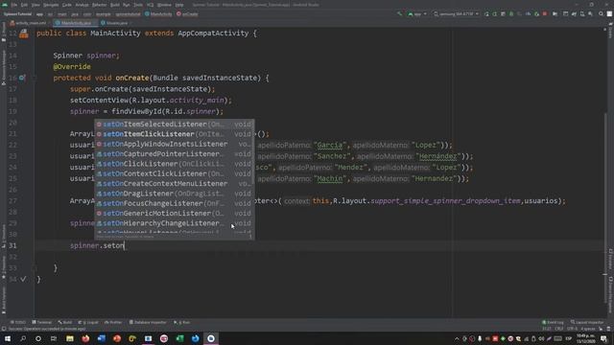Open the app run configuration dropdown

[x=417, y=14]
